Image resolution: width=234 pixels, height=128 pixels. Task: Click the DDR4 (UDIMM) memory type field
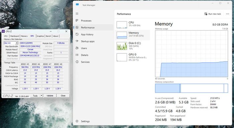(30, 43)
